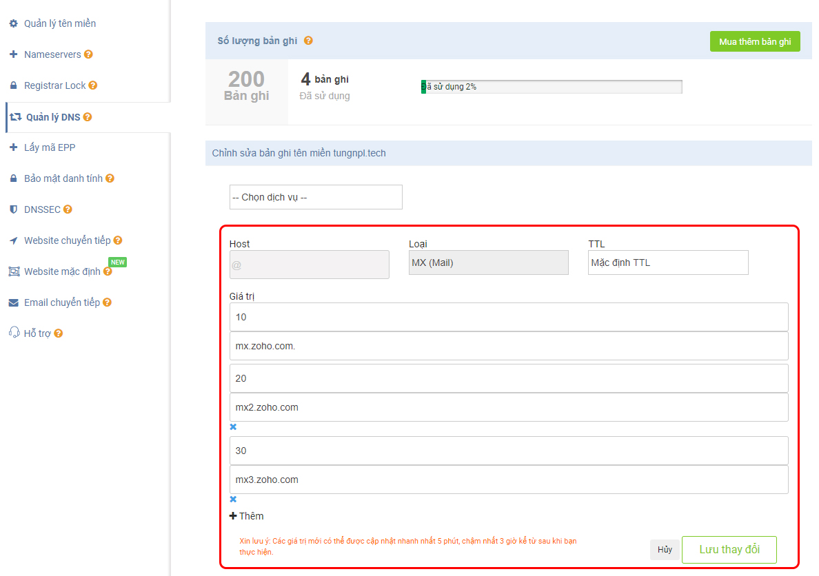Image resolution: width=819 pixels, height=576 pixels.
Task: Click the plus icon beside Thêm
Action: (x=233, y=516)
